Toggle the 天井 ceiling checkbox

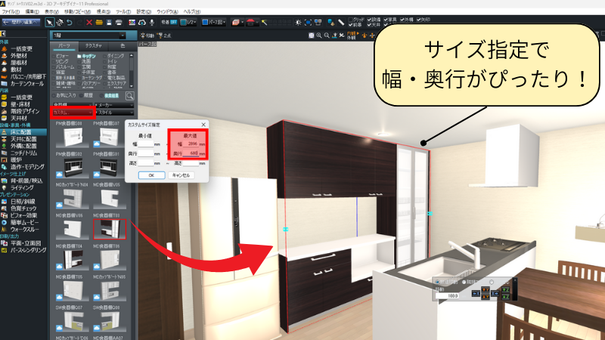369,25
